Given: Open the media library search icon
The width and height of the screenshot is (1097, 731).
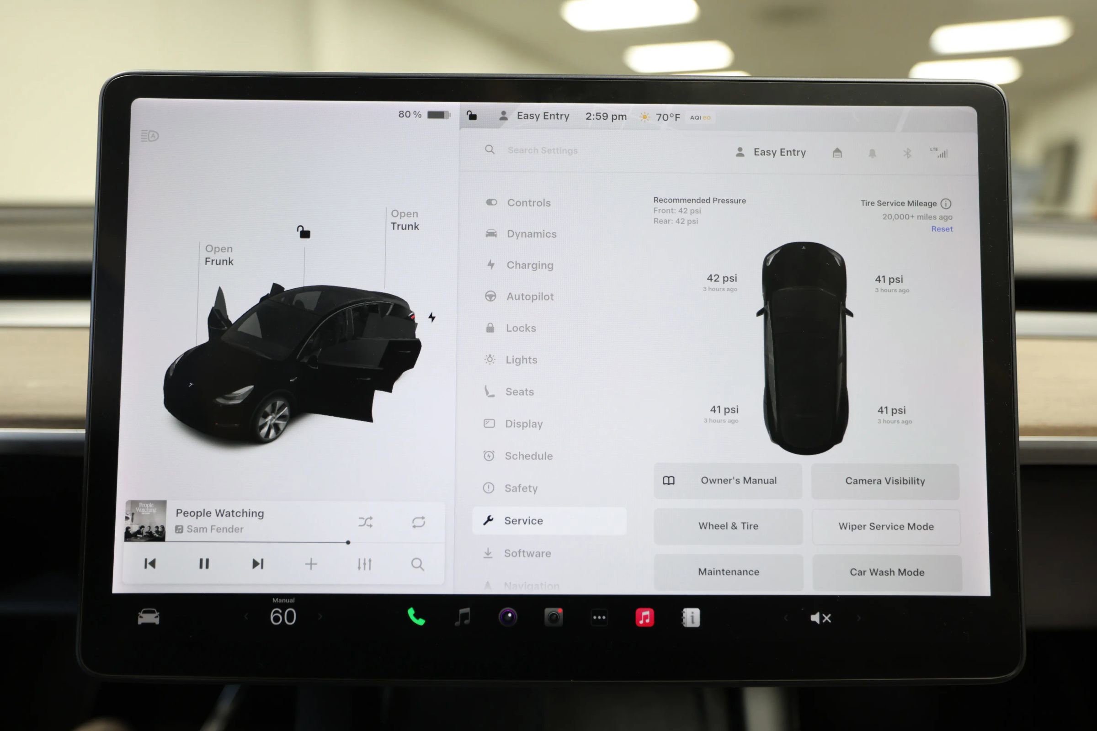Looking at the screenshot, I should (x=417, y=564).
